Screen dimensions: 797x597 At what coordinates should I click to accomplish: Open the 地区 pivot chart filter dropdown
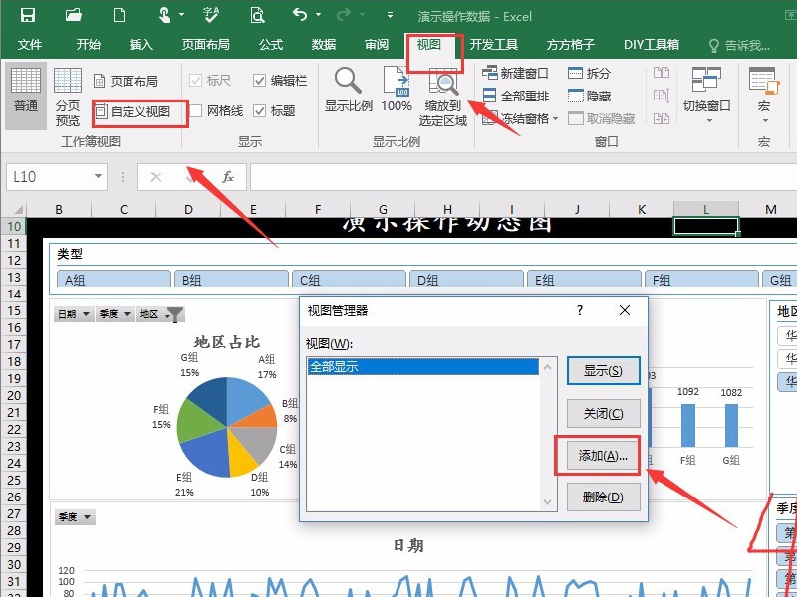[x=161, y=314]
